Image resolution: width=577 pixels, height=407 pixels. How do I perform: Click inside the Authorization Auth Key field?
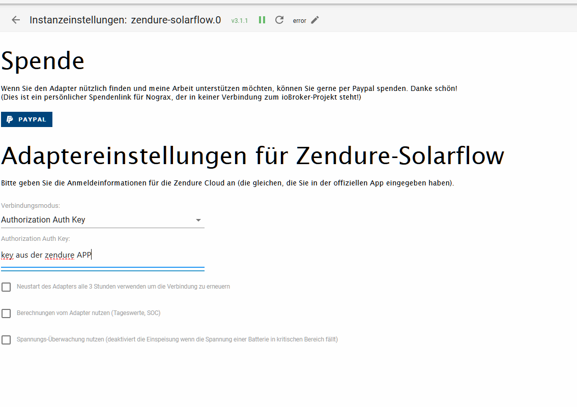pyautogui.click(x=103, y=255)
